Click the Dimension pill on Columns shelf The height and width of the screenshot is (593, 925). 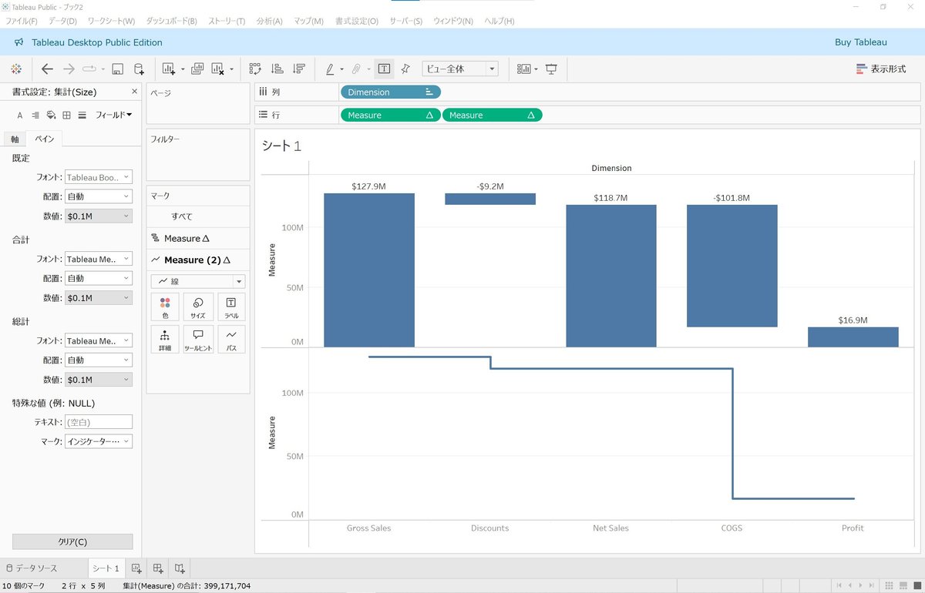pyautogui.click(x=390, y=92)
